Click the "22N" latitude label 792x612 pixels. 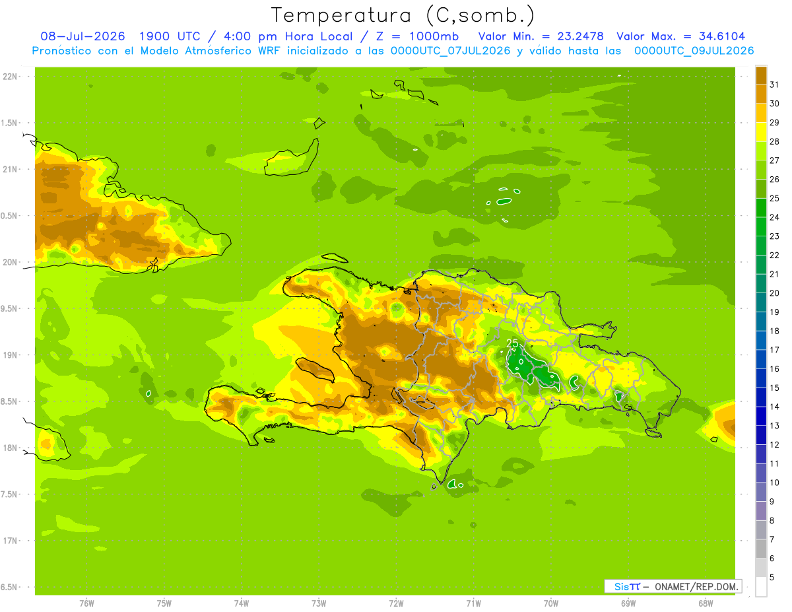tap(11, 77)
